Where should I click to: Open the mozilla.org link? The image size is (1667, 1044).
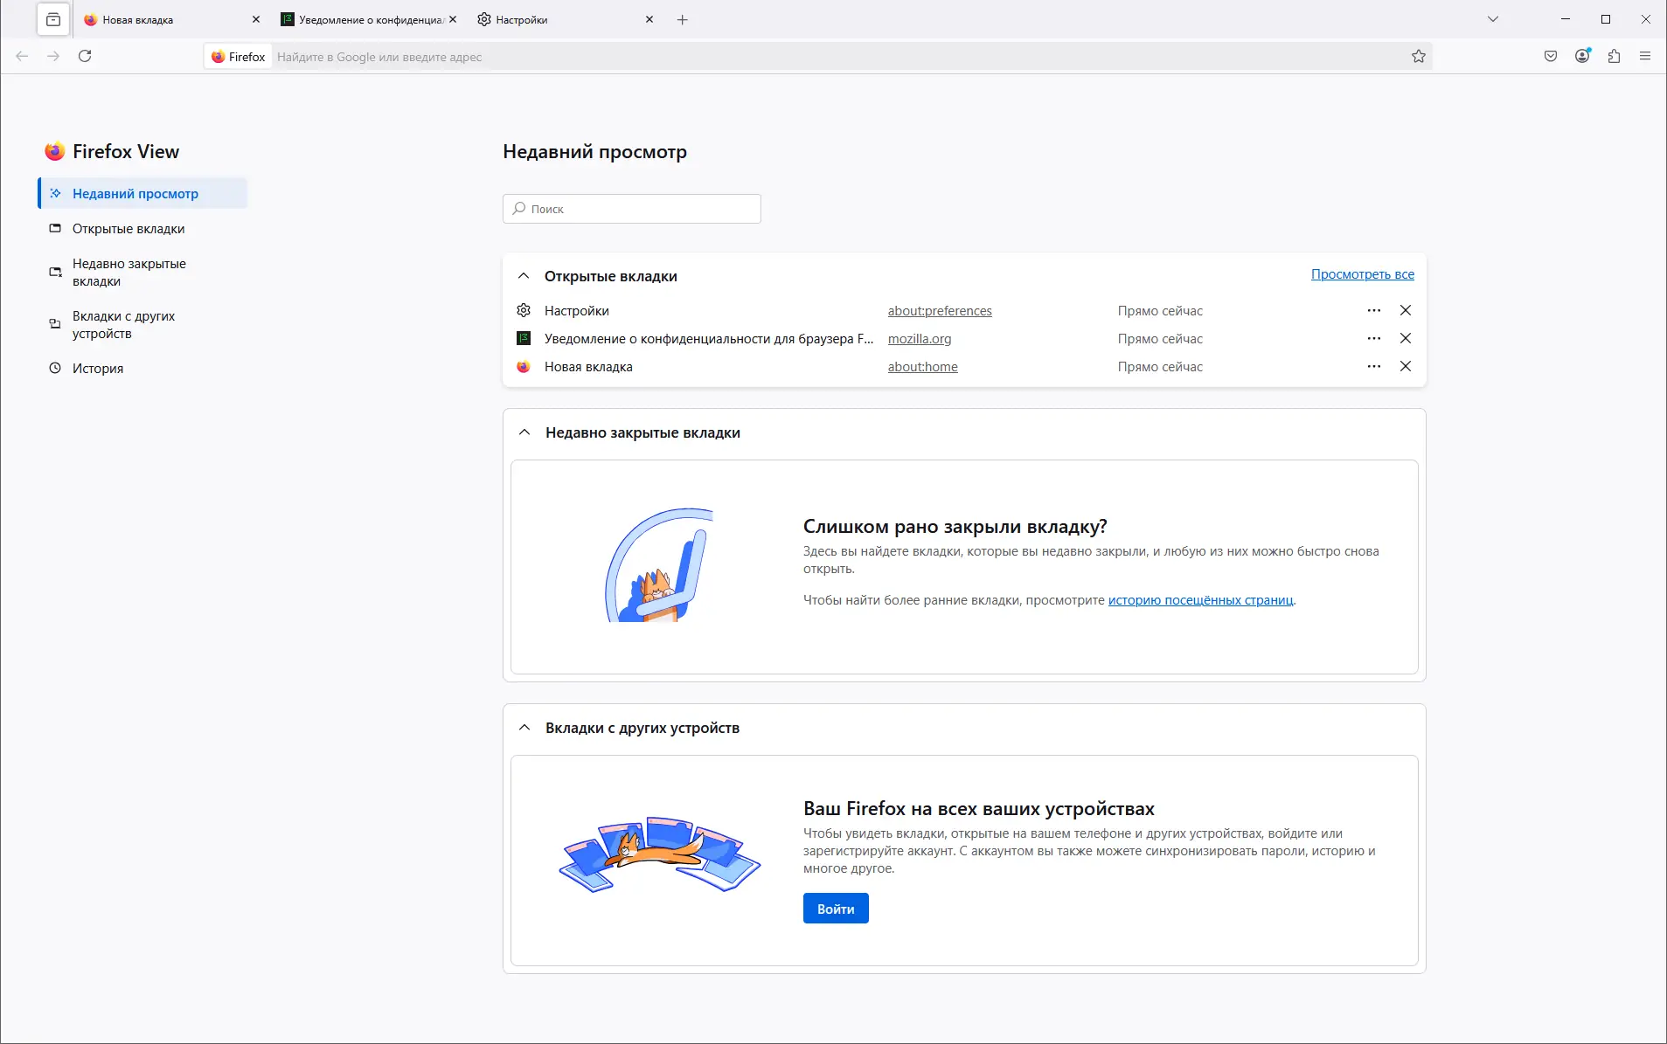click(920, 339)
